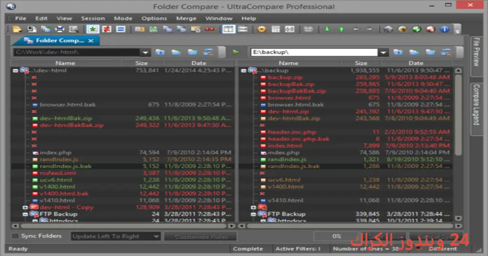Open the settings gear icon in toolbar
This screenshot has height=256, width=488.
pyautogui.click(x=262, y=29)
